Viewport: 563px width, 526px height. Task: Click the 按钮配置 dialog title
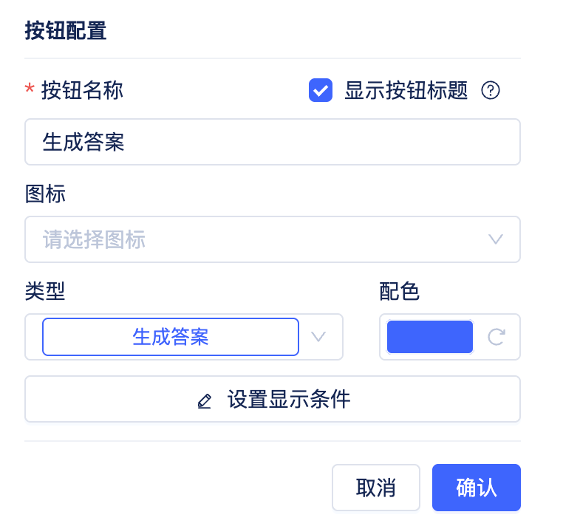[x=66, y=31]
